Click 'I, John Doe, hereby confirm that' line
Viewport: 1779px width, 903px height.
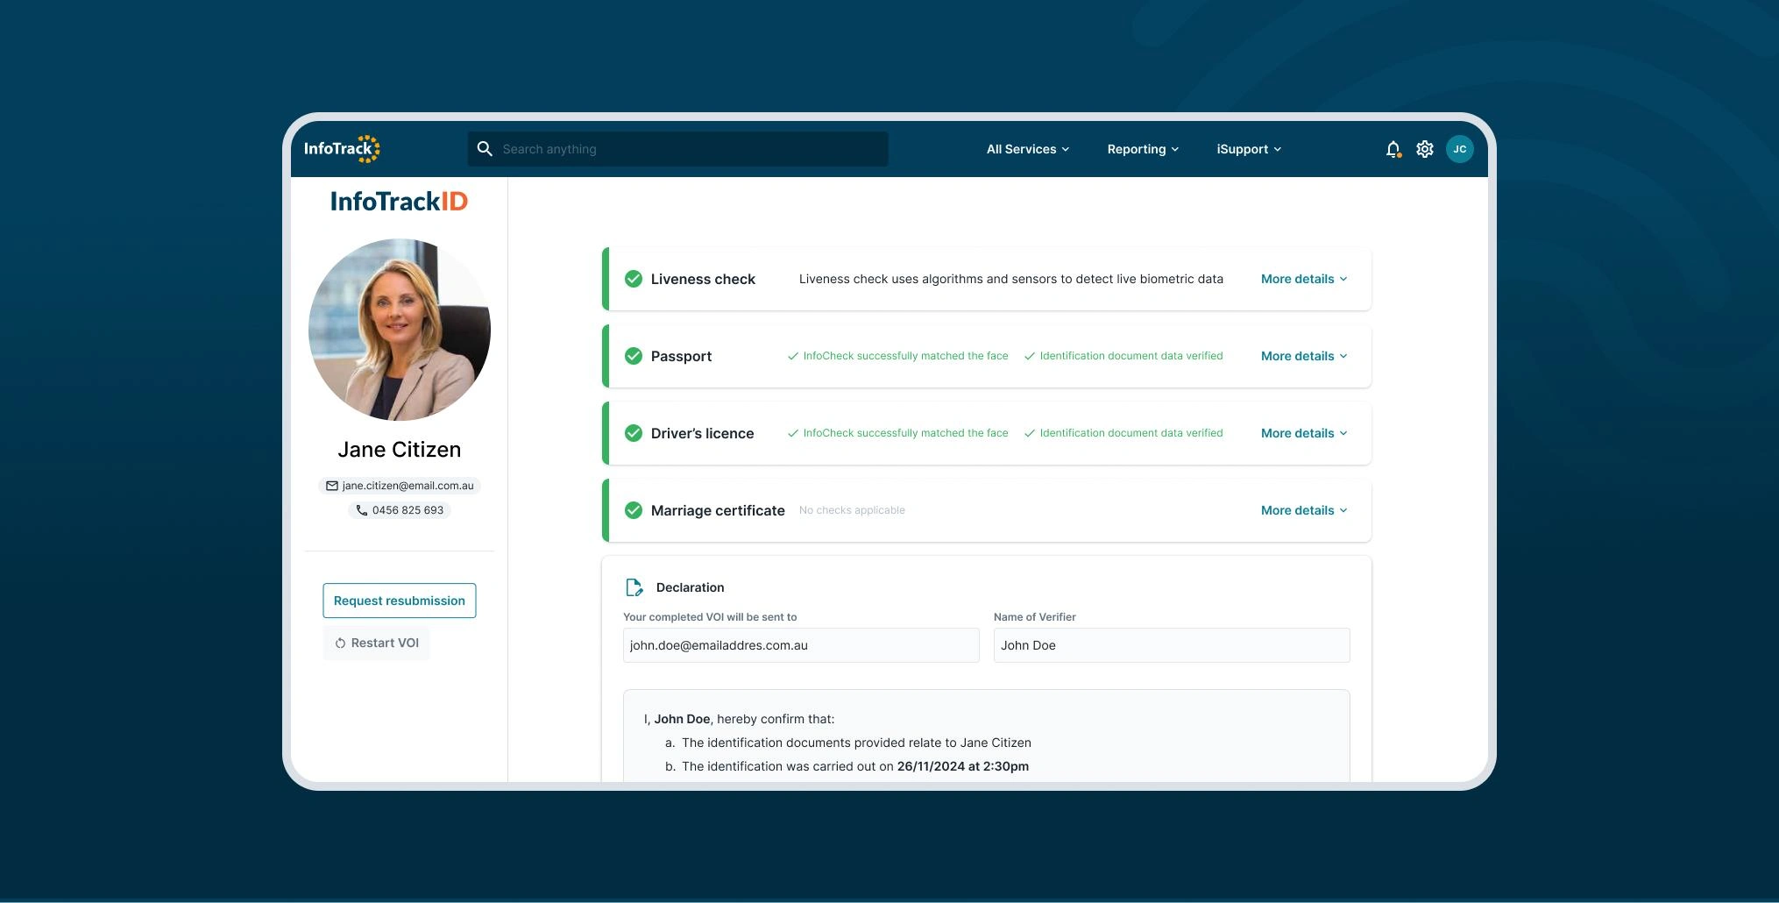(x=739, y=719)
